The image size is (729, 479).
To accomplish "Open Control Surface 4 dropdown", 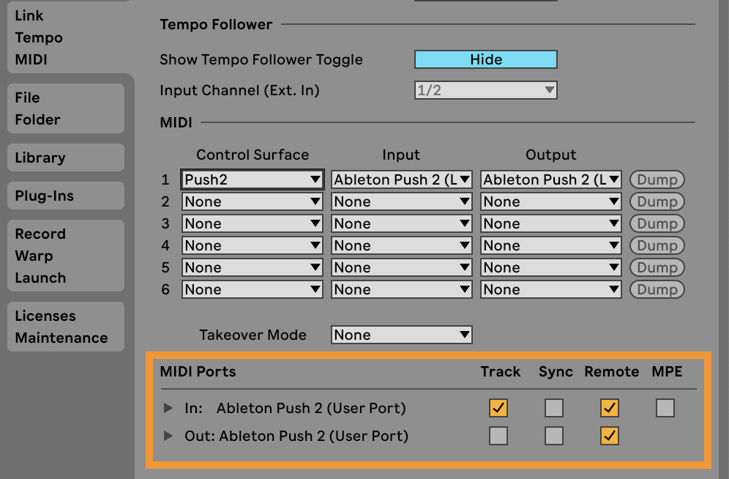I will tap(252, 245).
